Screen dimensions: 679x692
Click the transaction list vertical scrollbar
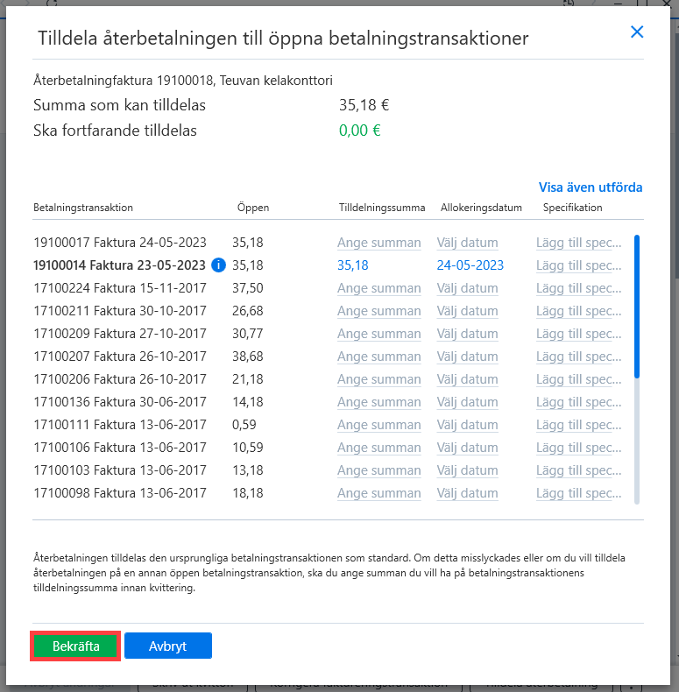coord(637,370)
